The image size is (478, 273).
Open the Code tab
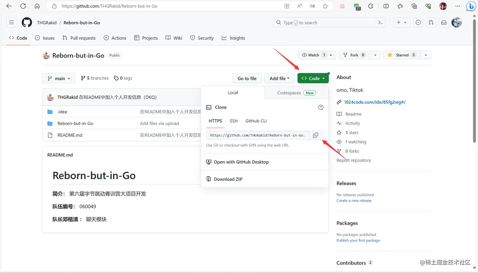18,38
